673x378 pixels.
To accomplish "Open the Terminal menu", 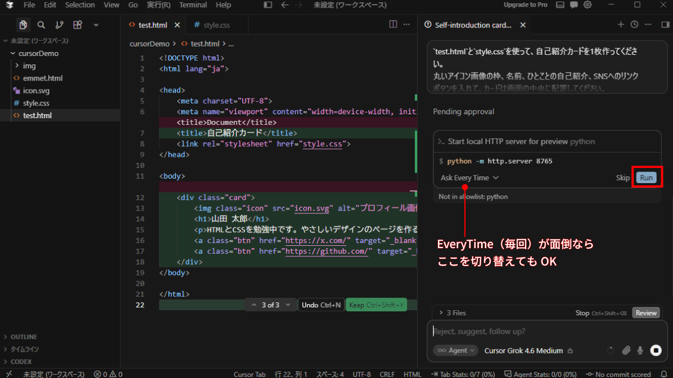I will click(193, 5).
